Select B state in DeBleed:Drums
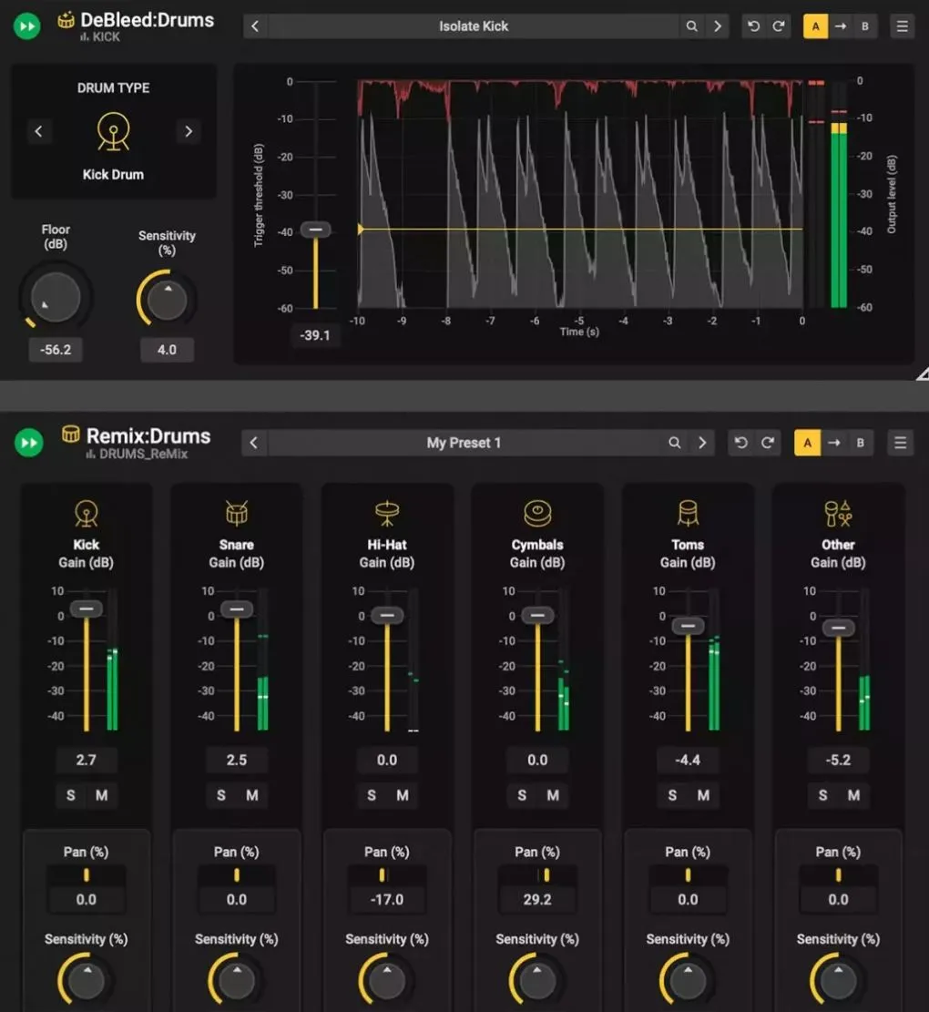 865,26
